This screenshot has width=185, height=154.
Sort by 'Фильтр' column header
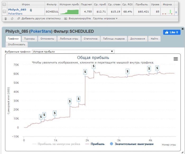coord(52,4)
